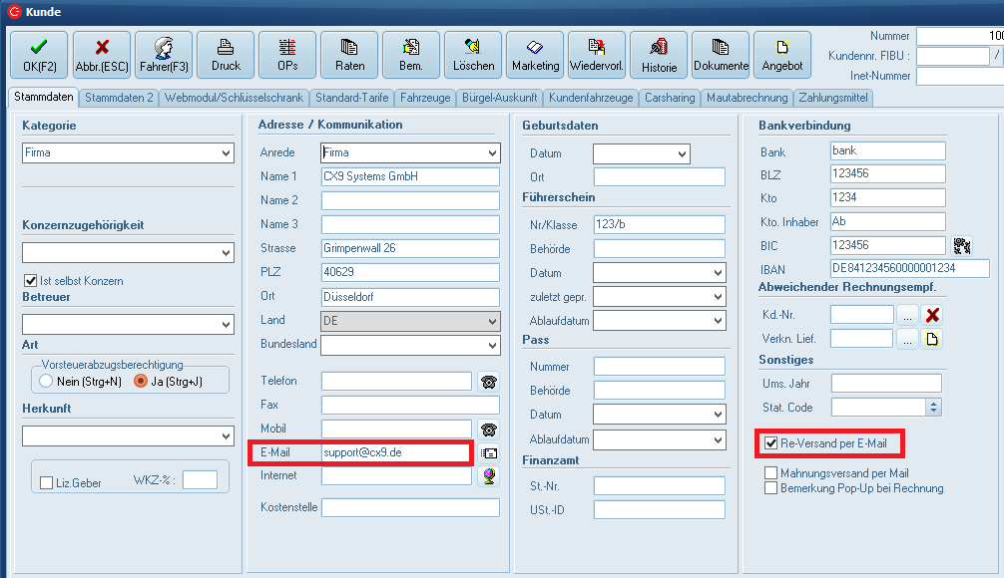Select Nein (Strg+N) radio button

tap(46, 381)
